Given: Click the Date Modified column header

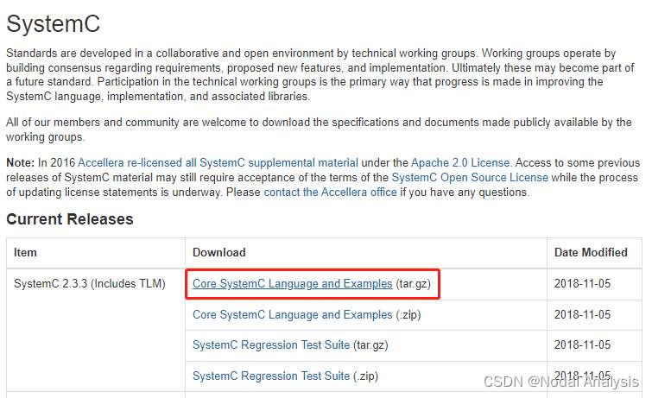Looking at the screenshot, I should pyautogui.click(x=591, y=253).
